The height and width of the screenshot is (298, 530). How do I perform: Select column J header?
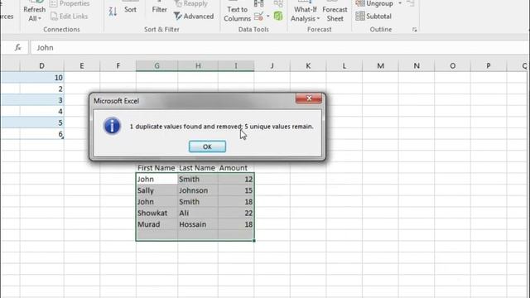tap(272, 66)
